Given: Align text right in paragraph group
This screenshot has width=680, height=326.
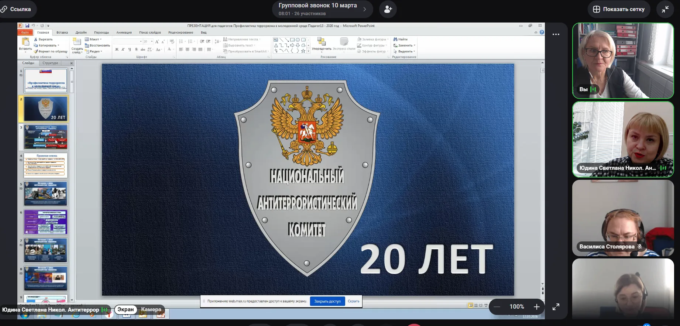Looking at the screenshot, I should point(194,49).
